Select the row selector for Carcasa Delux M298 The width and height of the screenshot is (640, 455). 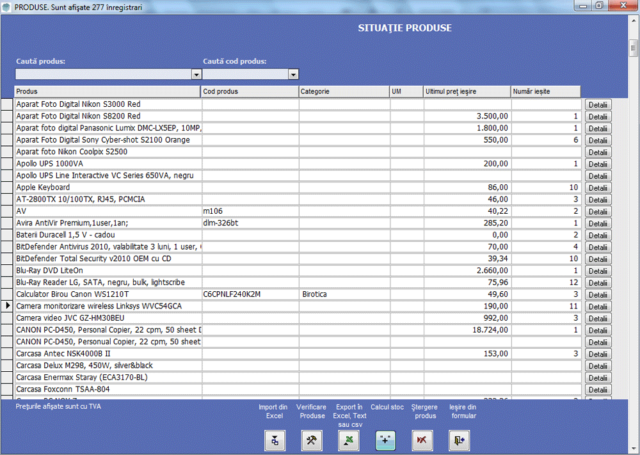point(7,365)
